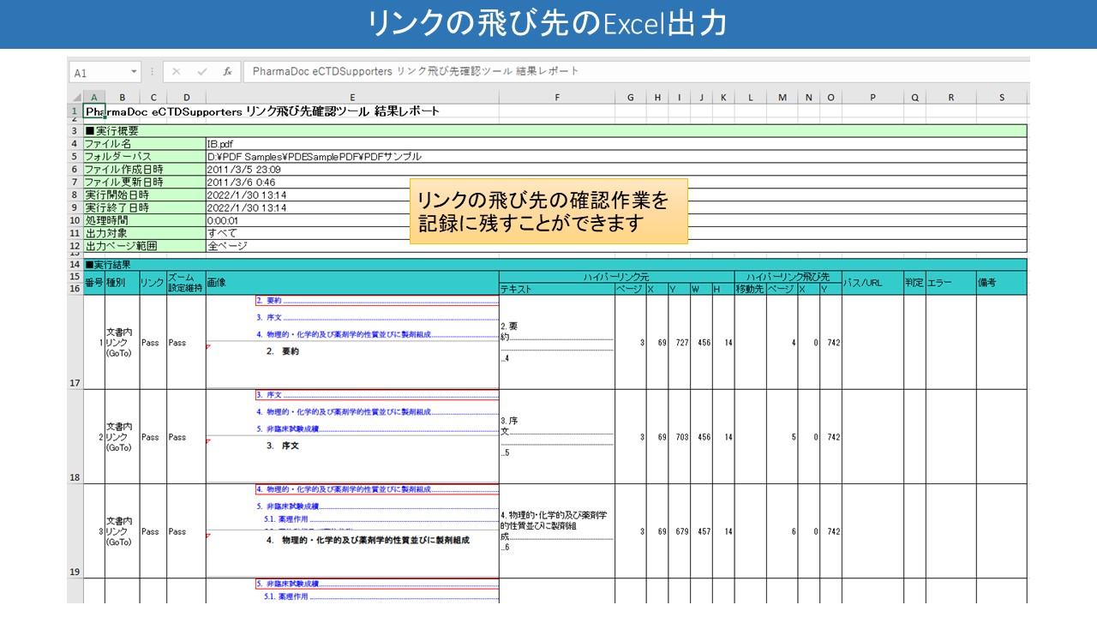Click the 種別 column header cell
The height and width of the screenshot is (617, 1097).
(122, 283)
